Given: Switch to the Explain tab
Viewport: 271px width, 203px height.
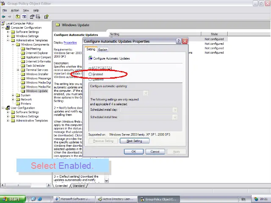Looking at the screenshot, I should pyautogui.click(x=103, y=49).
